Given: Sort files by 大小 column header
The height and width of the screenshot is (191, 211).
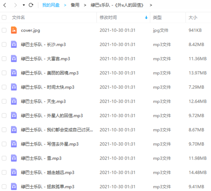Looking at the screenshot, I should coord(192,18).
